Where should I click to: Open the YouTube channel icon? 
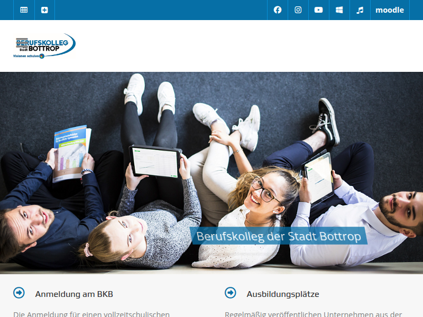319,10
